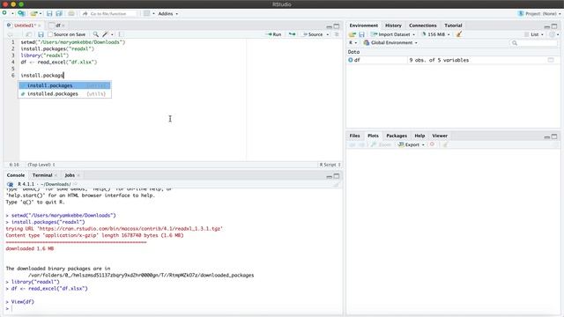Screen dimensions: 564x317
Task: Click the Zoom plot button
Action: [382, 144]
